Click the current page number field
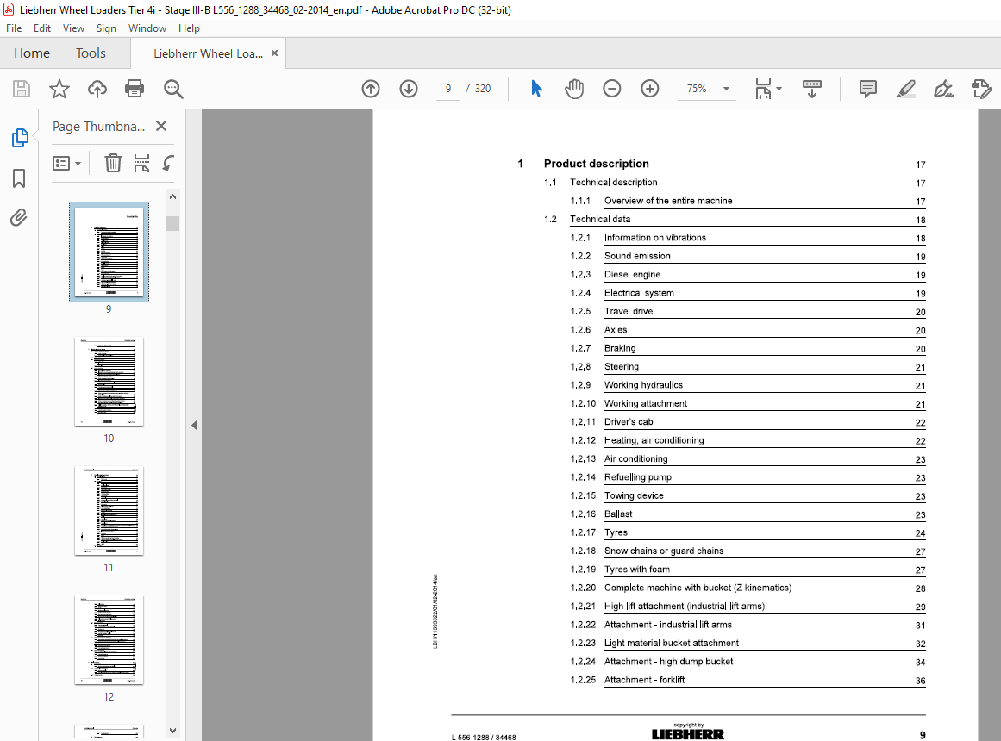The width and height of the screenshot is (1001, 741). click(x=448, y=89)
